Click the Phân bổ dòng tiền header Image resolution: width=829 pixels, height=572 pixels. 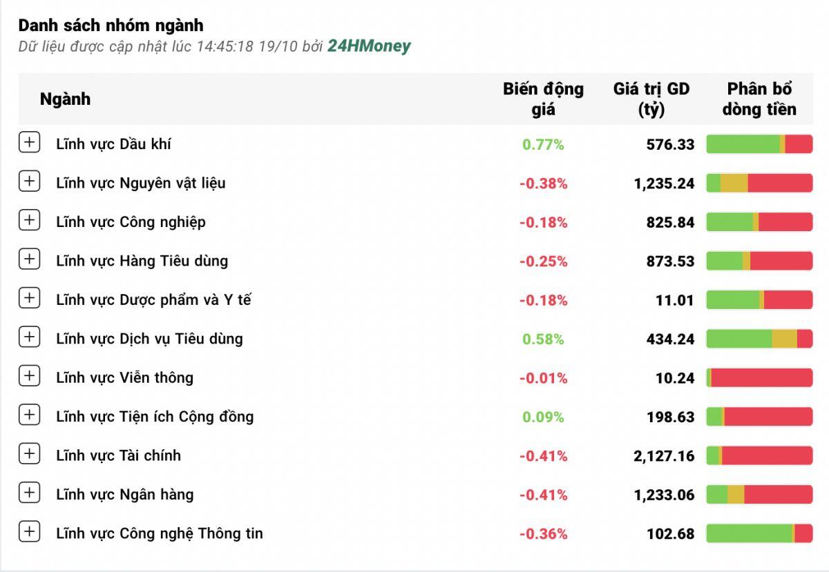[x=759, y=99]
